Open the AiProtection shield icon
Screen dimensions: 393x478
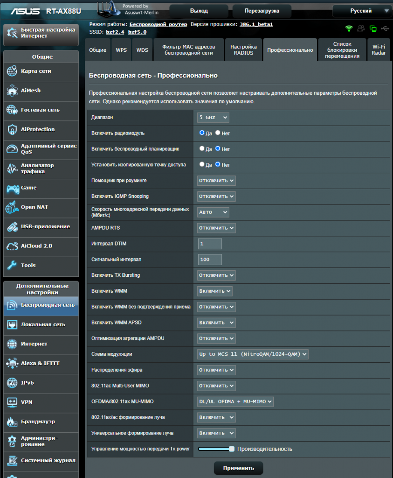point(12,129)
